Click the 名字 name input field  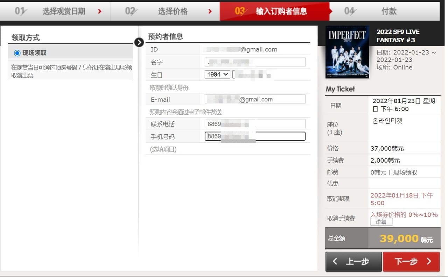tap(255, 62)
